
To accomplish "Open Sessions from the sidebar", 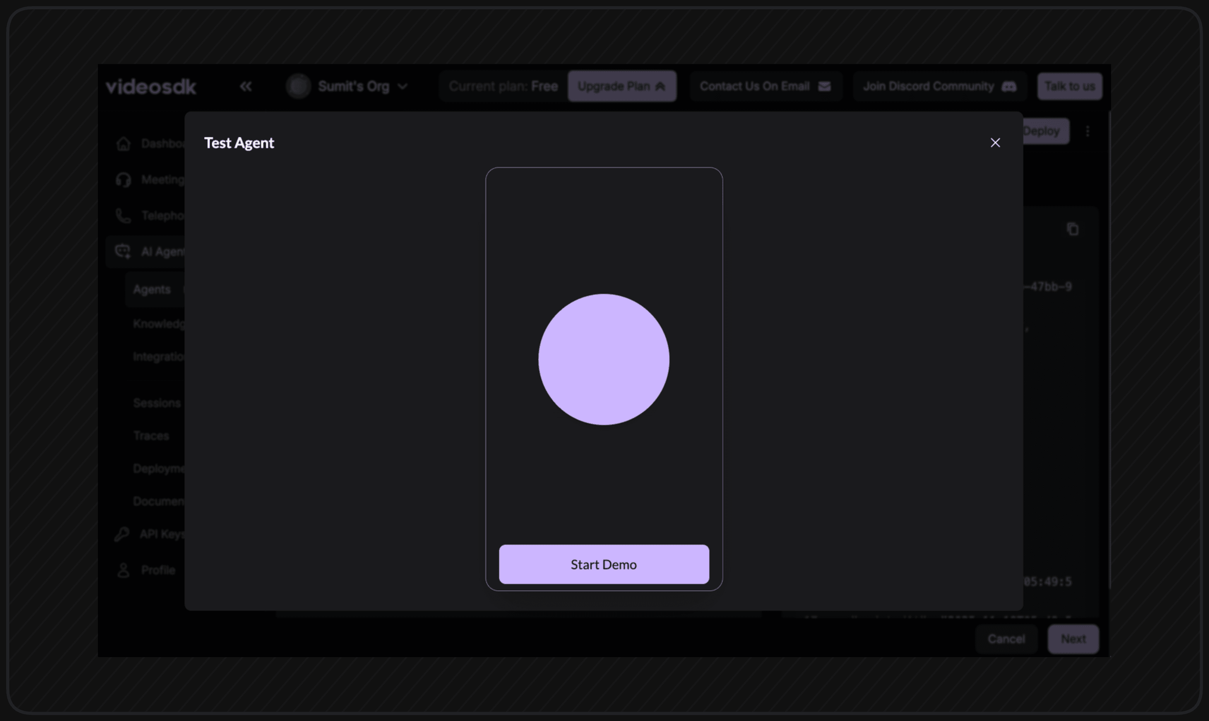I will (x=157, y=402).
